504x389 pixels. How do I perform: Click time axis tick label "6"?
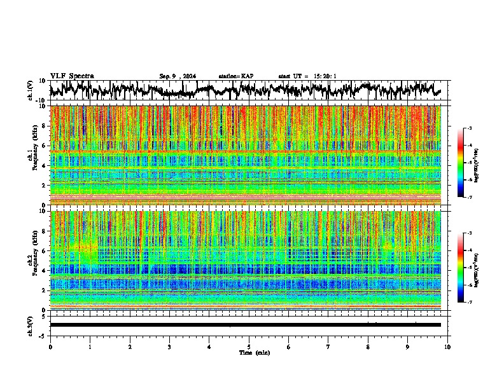point(289,347)
